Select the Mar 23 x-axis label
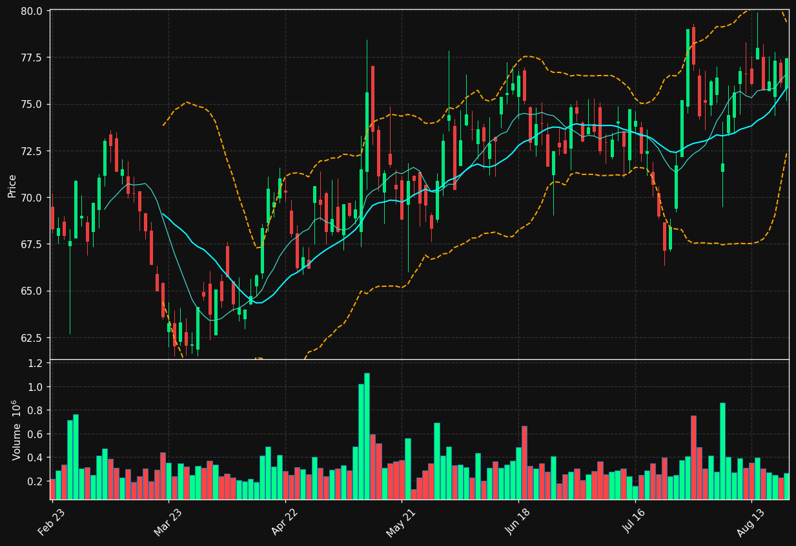The width and height of the screenshot is (796, 546). click(x=167, y=523)
